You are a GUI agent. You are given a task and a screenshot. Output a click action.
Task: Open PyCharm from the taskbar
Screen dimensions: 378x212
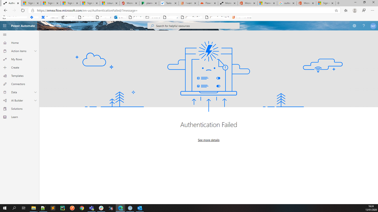pyautogui.click(x=62, y=208)
